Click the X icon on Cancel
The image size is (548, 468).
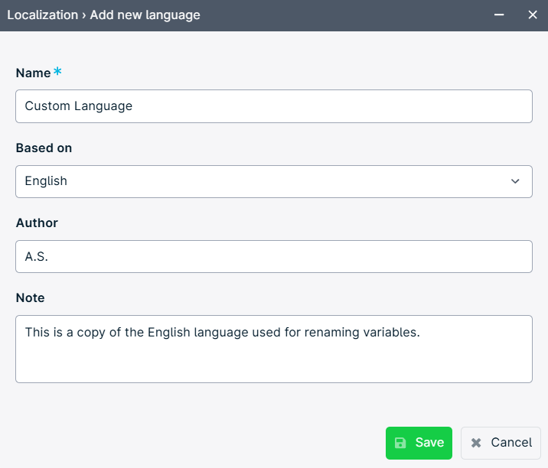point(476,443)
